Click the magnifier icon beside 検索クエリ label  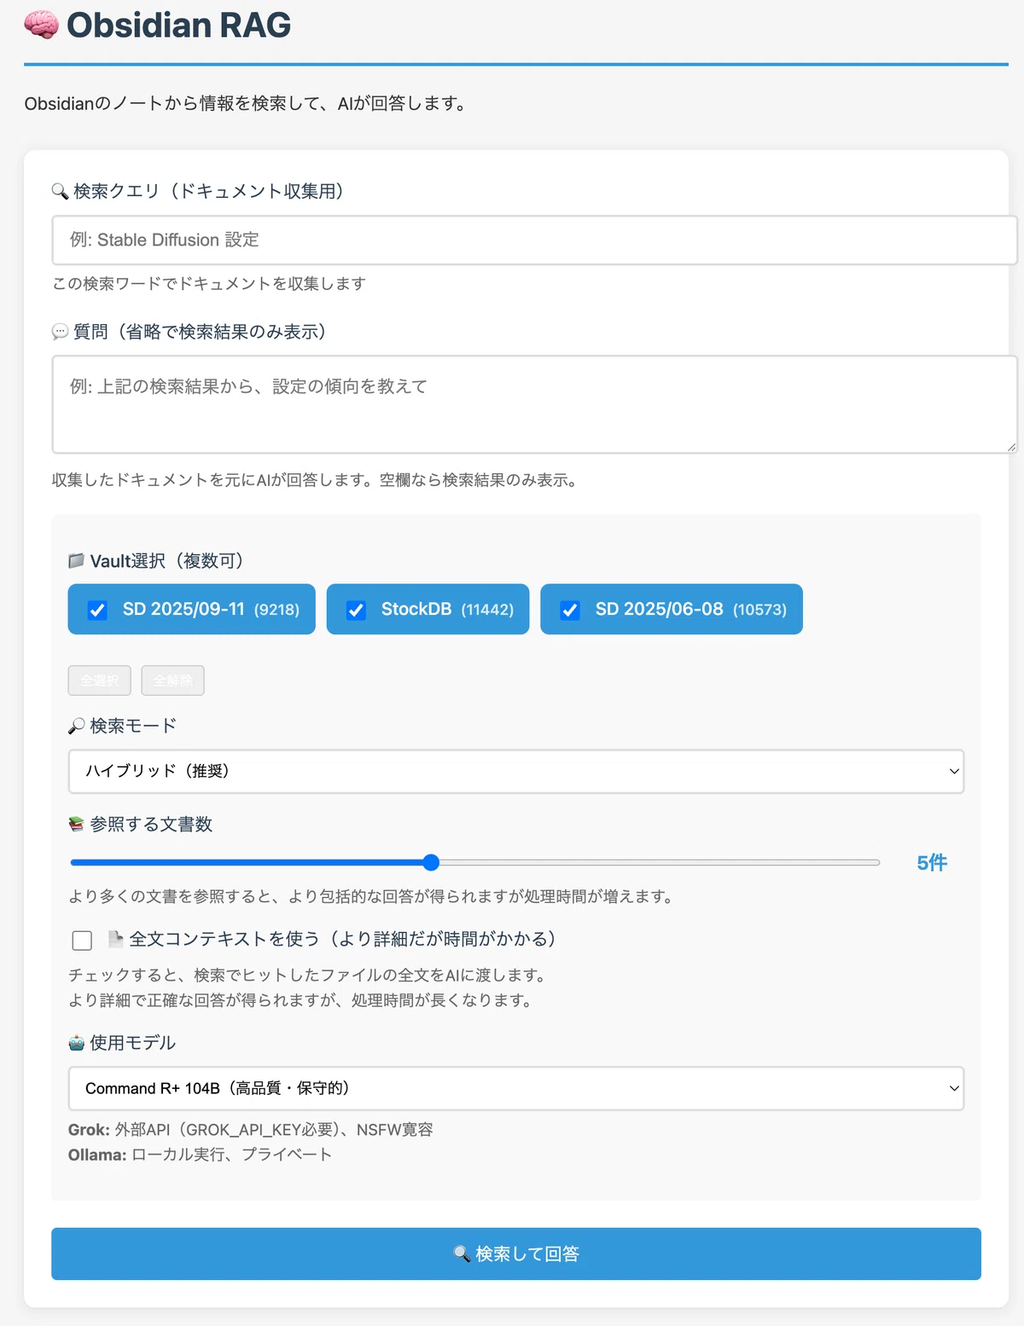60,191
